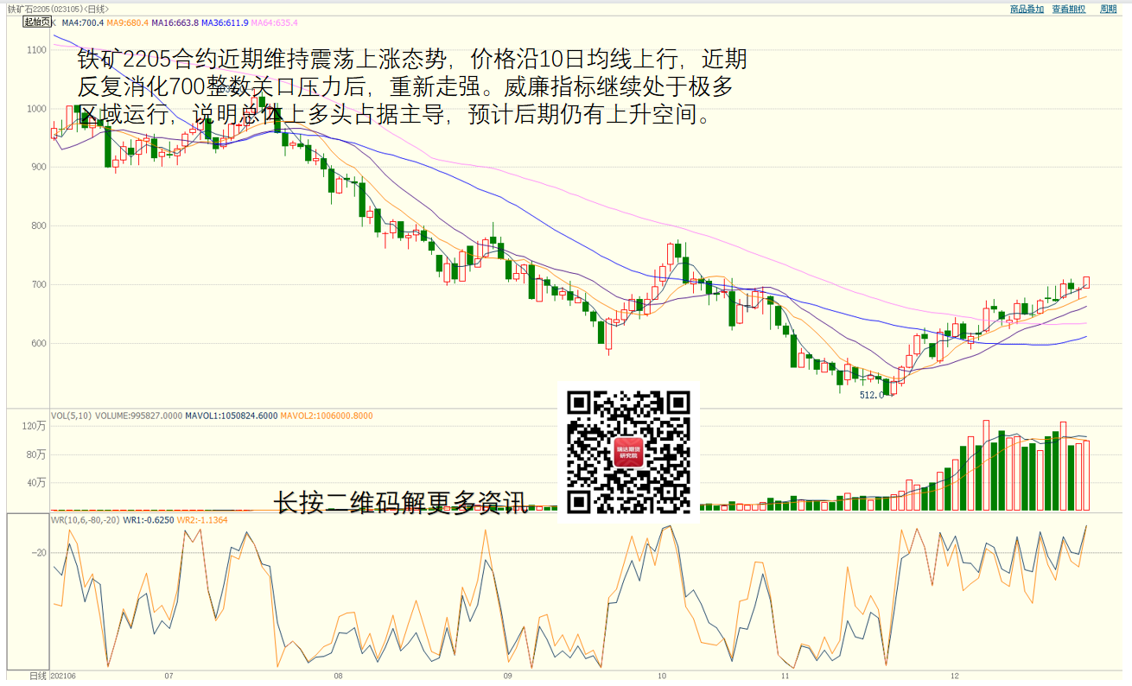The height and width of the screenshot is (686, 1132).
Task: Click the 800 price axis label
Action: click(39, 226)
